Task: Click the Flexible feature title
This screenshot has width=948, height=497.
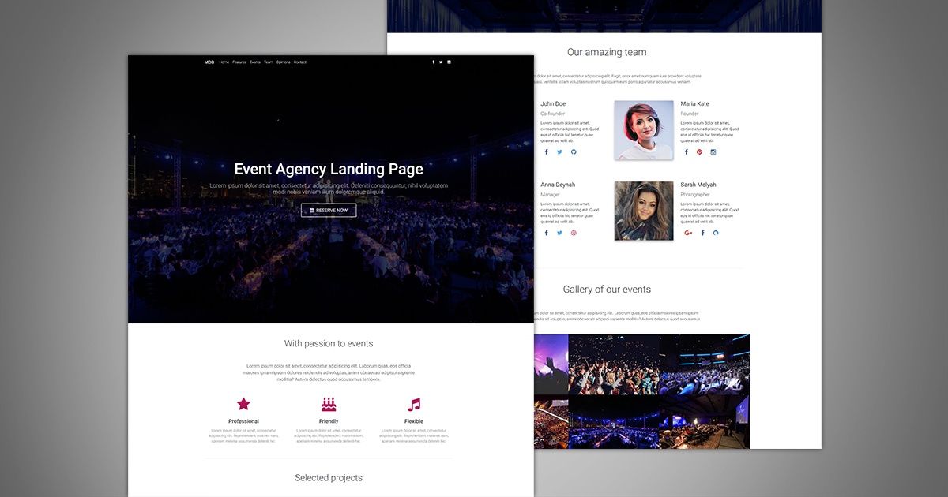Action: [414, 421]
